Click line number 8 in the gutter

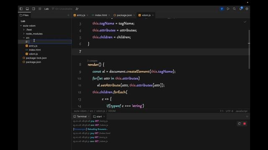click(80, 65)
